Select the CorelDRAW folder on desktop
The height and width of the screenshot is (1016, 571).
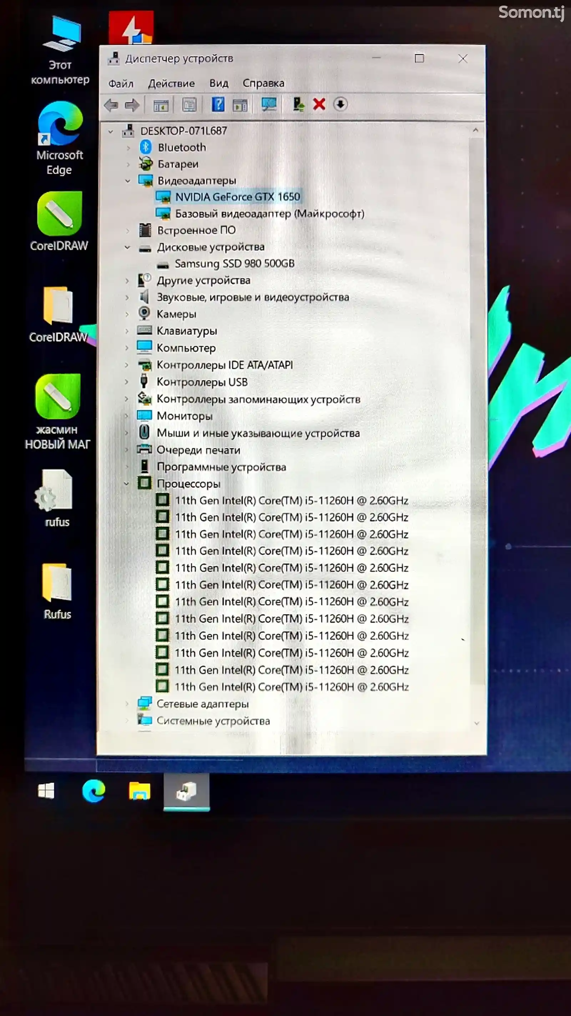tap(59, 315)
